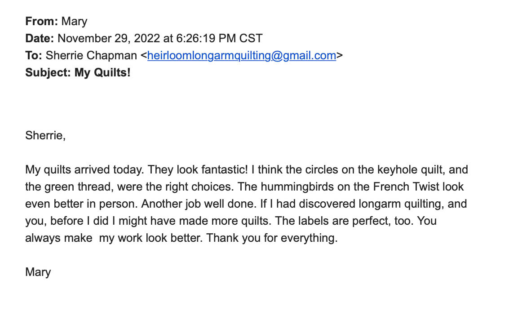The width and height of the screenshot is (531, 311).
Task: Click the 'Date:' header label
Action: pyautogui.click(x=40, y=38)
